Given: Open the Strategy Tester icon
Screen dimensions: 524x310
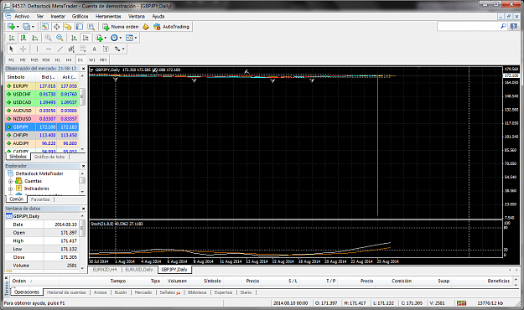Looking at the screenshot, I should 91,27.
